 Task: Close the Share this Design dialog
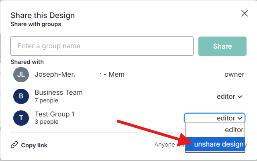click(x=245, y=13)
